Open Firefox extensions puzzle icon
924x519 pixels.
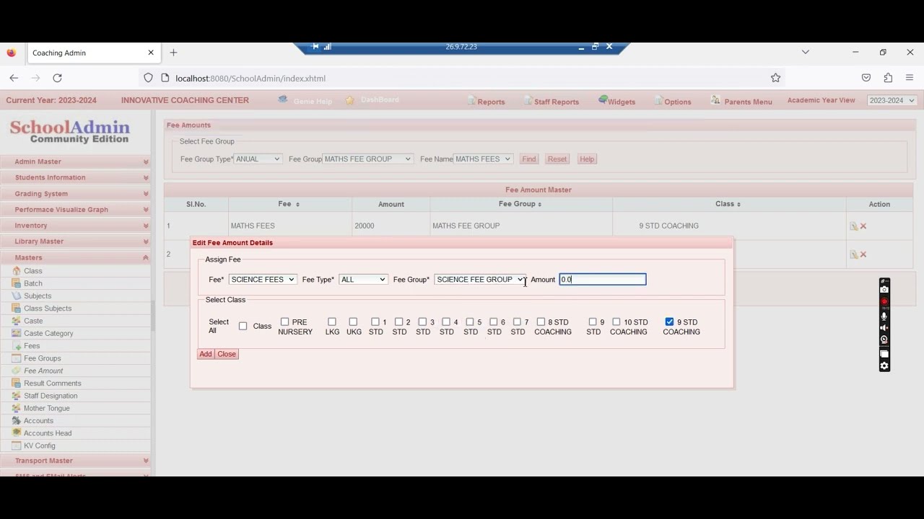tap(888, 78)
